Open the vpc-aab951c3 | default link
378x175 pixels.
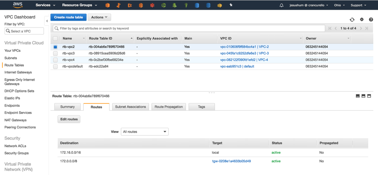[x=237, y=66]
